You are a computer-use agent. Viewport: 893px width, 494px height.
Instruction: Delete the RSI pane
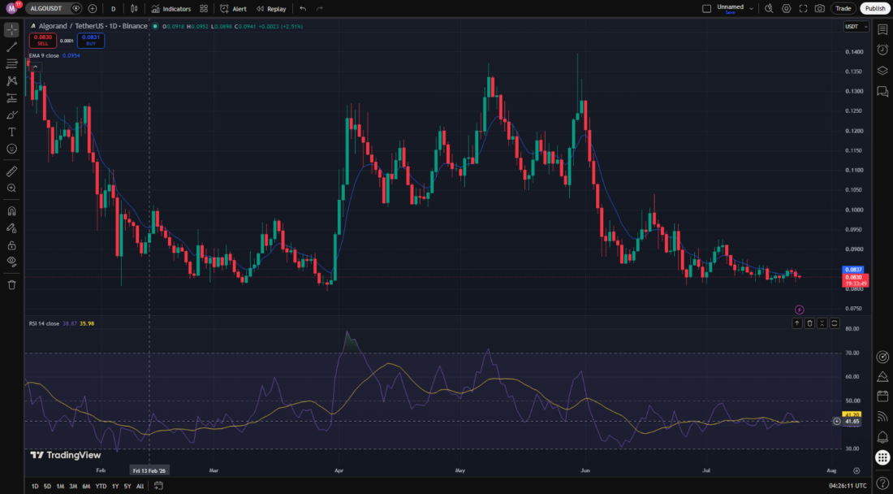(809, 323)
